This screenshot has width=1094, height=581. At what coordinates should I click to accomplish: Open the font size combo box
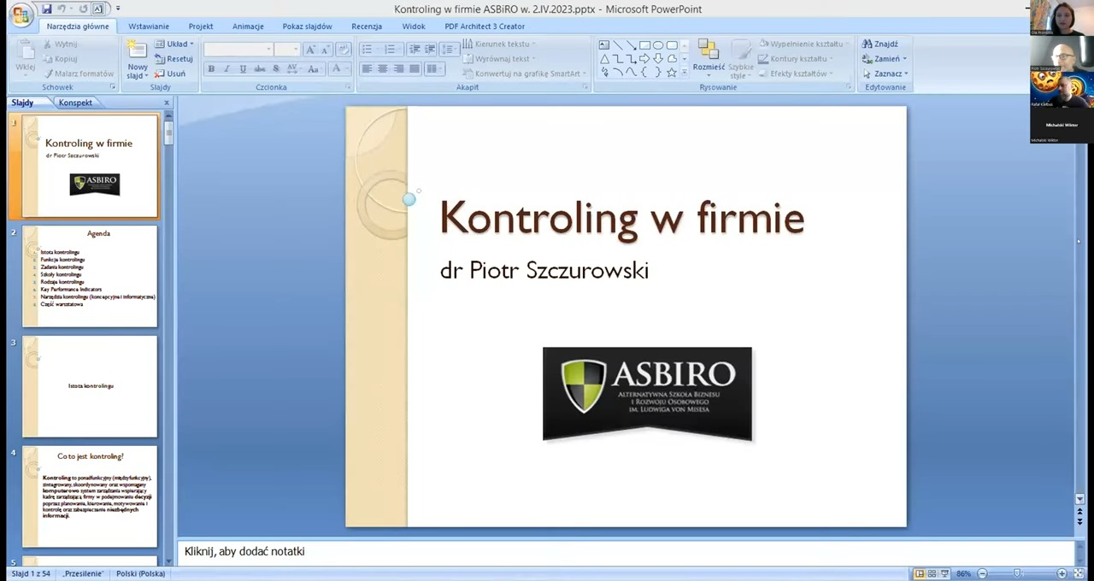(x=287, y=50)
